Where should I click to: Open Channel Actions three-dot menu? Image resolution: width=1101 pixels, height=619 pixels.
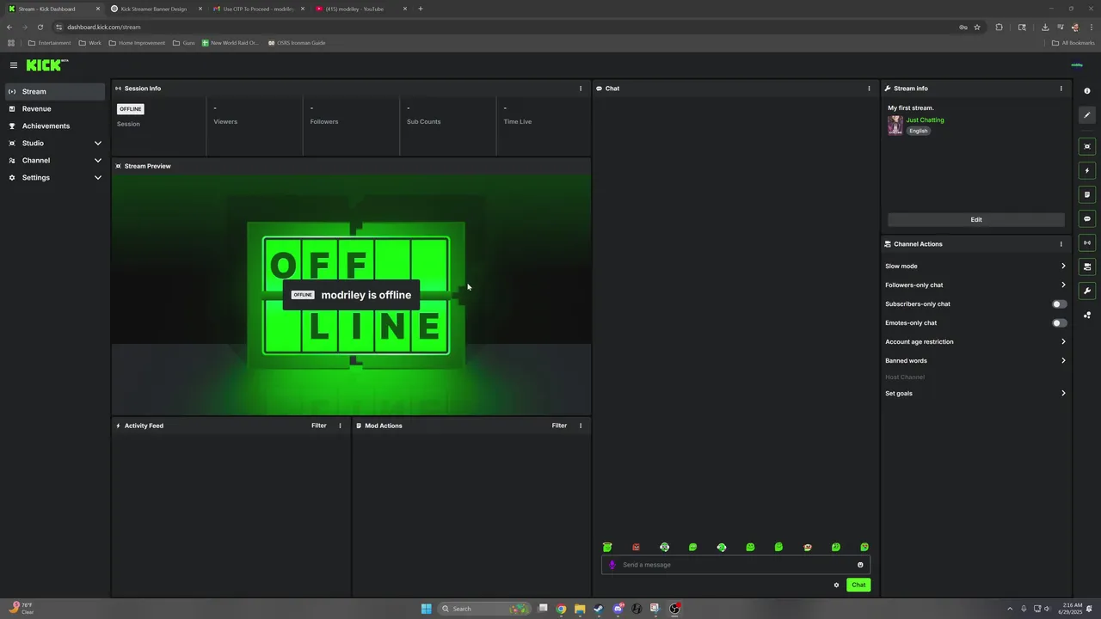1061,244
